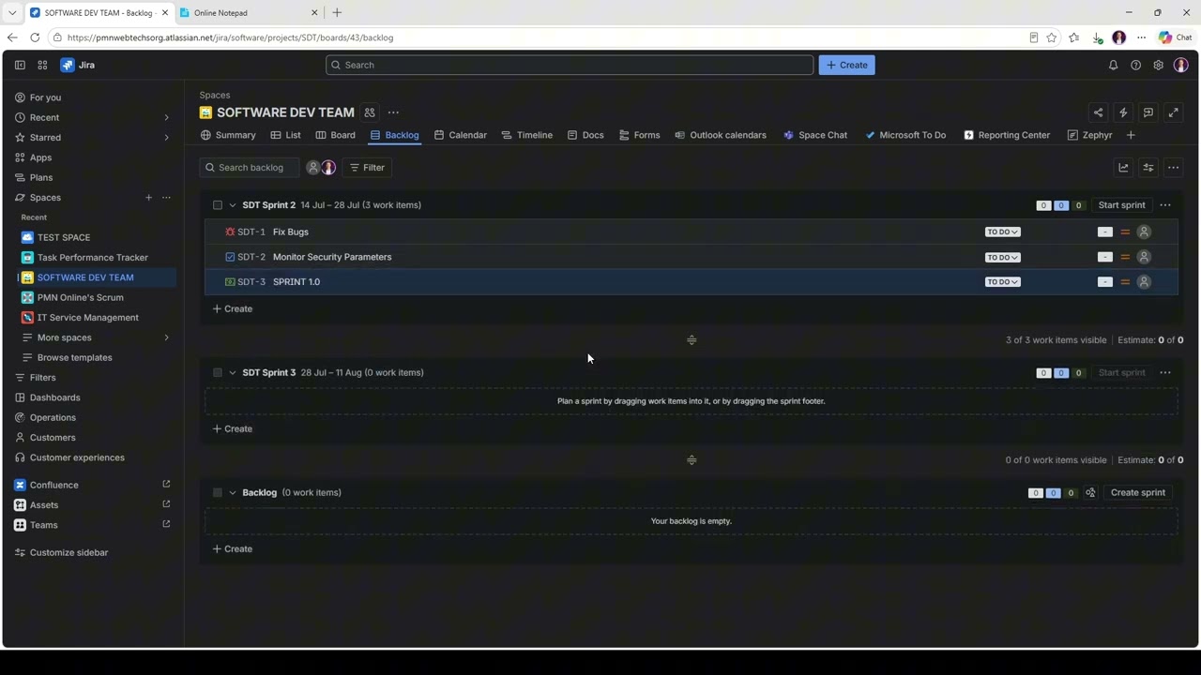
Task: Open the SDT-2 work item key
Action: pos(251,257)
